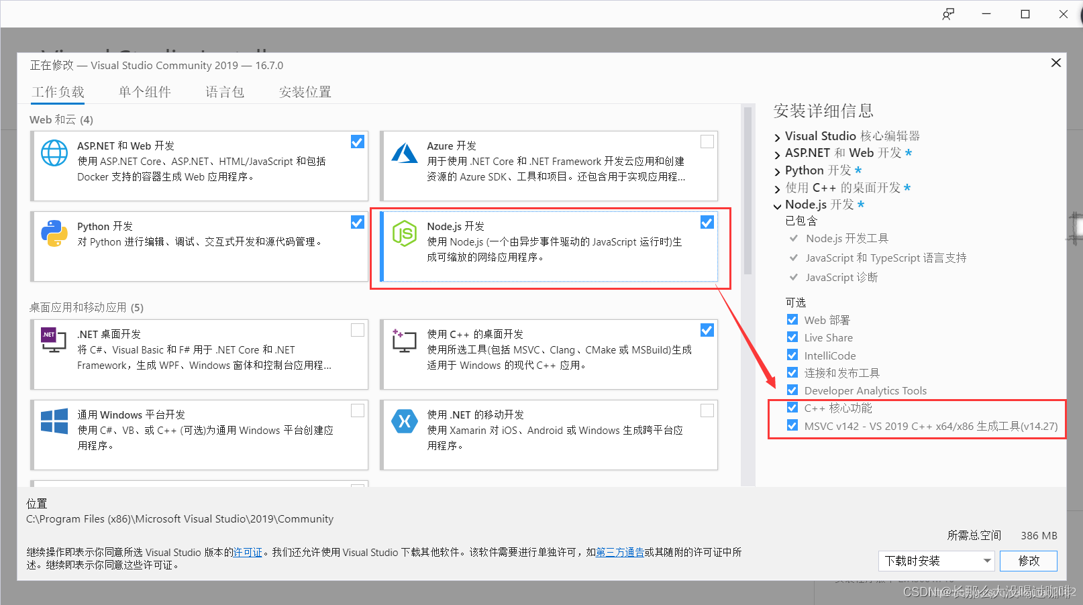
Task: Uncheck the Node.js 开发 workload
Action: point(707,222)
